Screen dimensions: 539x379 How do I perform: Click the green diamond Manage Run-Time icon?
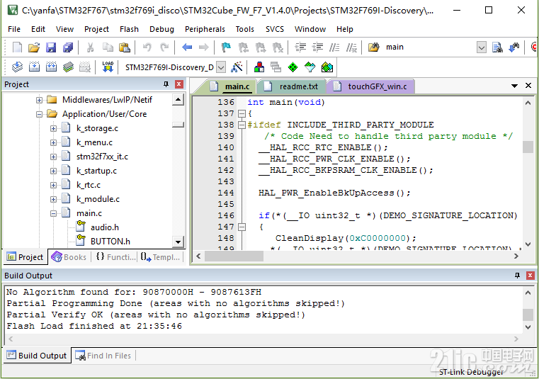(293, 67)
